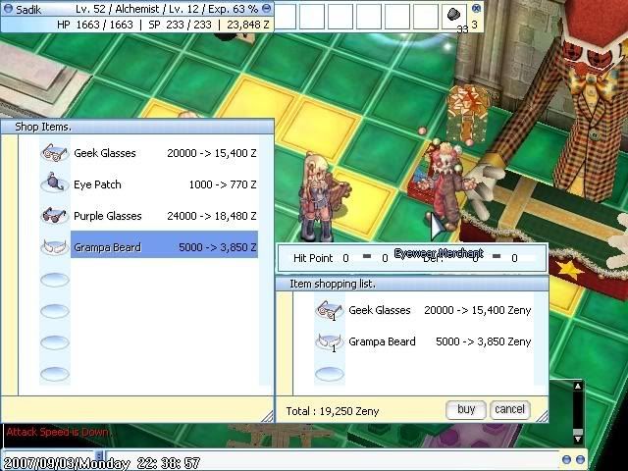This screenshot has height=471, width=628.
Task: Select Purple Glasses 24000 -> 18,480 Z row
Action: [164, 216]
